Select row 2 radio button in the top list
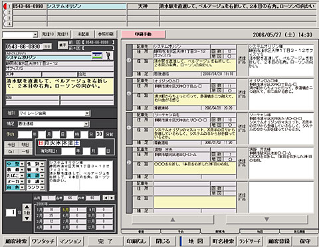This screenshot has height=247, width=319. 5,12
